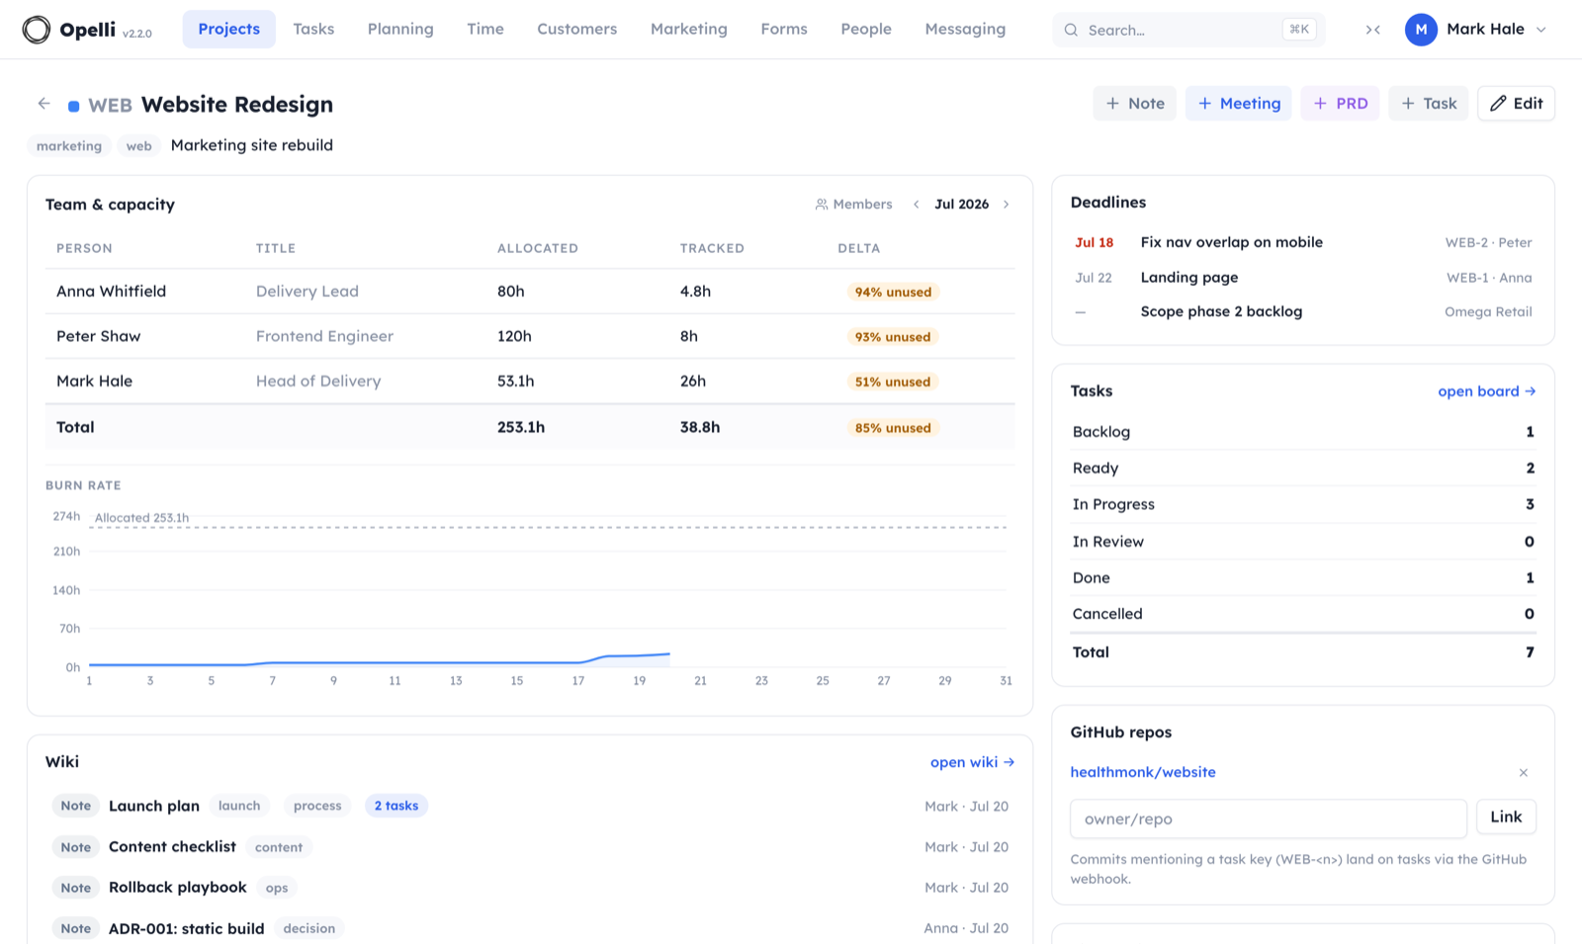Image resolution: width=1582 pixels, height=944 pixels.
Task: Go to the People tab
Action: (x=866, y=30)
